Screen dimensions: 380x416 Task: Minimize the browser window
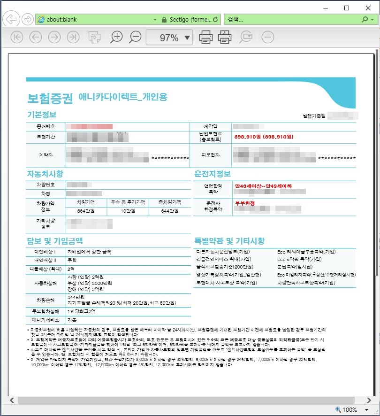pos(326,8)
